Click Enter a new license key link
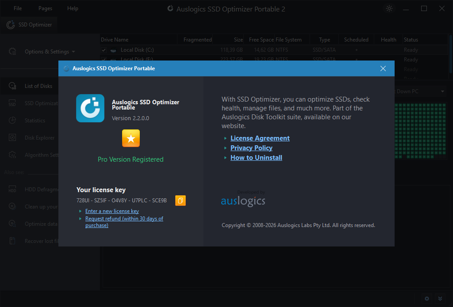This screenshot has width=453, height=307. (112, 211)
